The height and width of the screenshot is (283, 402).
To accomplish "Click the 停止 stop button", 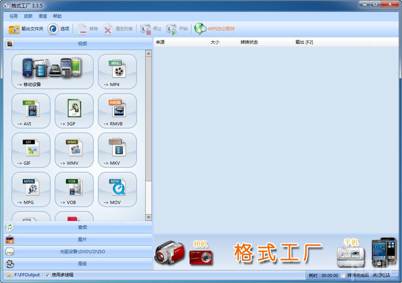I will 151,29.
